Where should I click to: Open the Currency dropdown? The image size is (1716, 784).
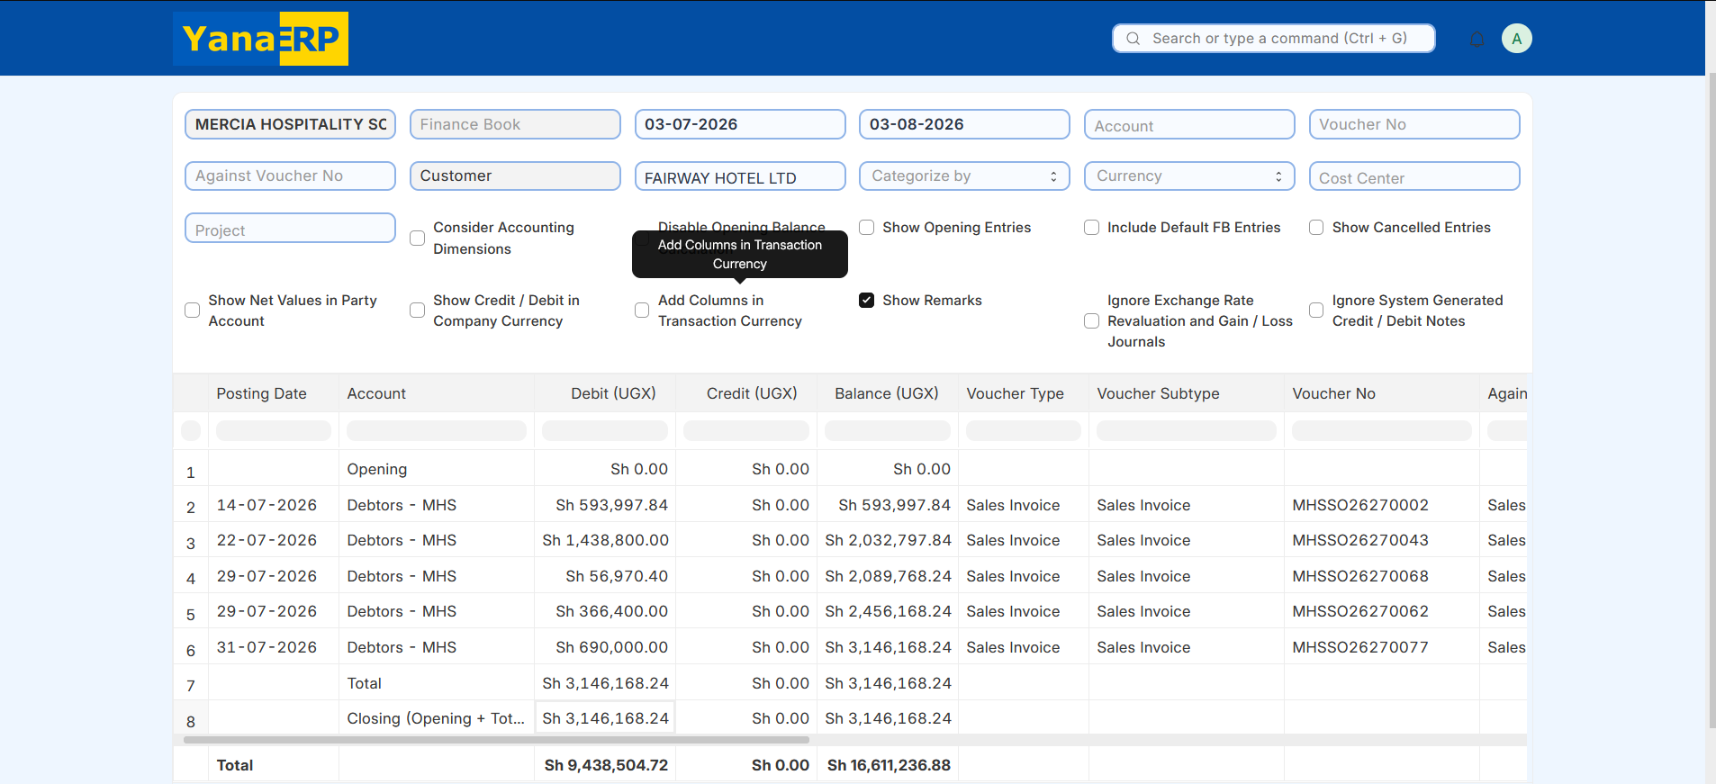1189,176
